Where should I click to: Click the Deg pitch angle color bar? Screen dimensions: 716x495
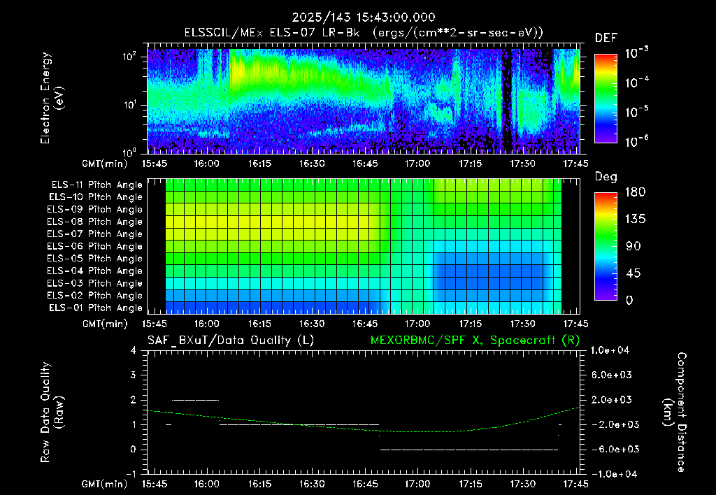coord(606,246)
